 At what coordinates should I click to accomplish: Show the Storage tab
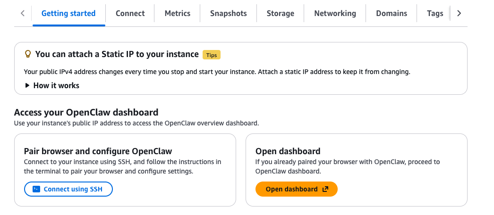pos(280,13)
